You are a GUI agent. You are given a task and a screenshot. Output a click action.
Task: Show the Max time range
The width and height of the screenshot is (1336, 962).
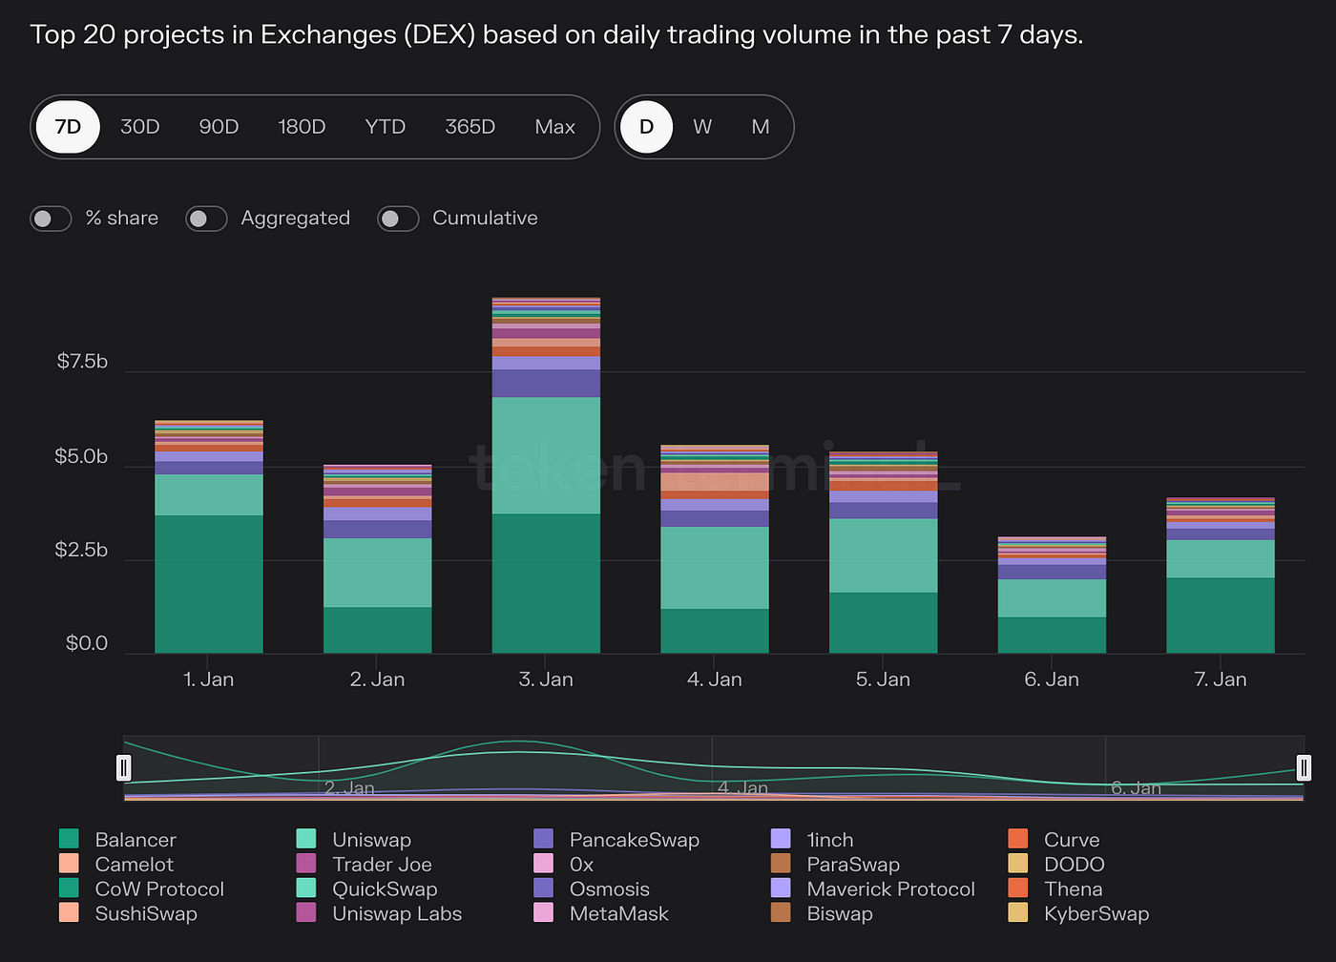(x=555, y=127)
